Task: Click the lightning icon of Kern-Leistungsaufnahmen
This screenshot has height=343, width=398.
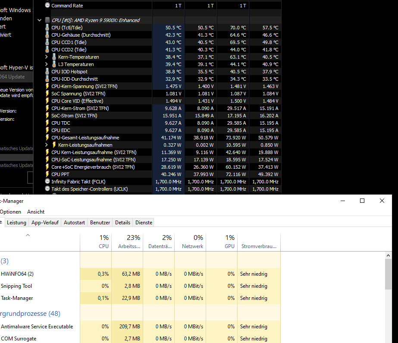Action: pyautogui.click(x=54, y=145)
